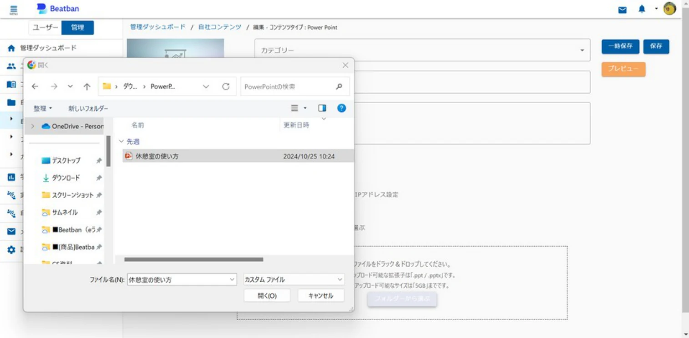Open the ファイル名 history dropdown arrow
Screen dimensions: 689x338
click(x=233, y=280)
